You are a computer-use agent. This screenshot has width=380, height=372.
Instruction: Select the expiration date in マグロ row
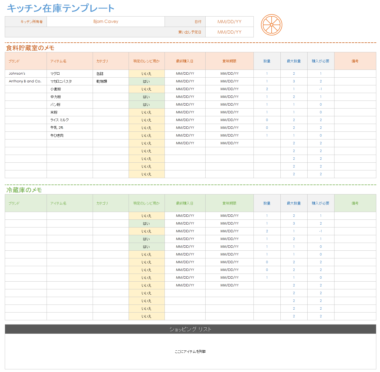(x=230, y=74)
